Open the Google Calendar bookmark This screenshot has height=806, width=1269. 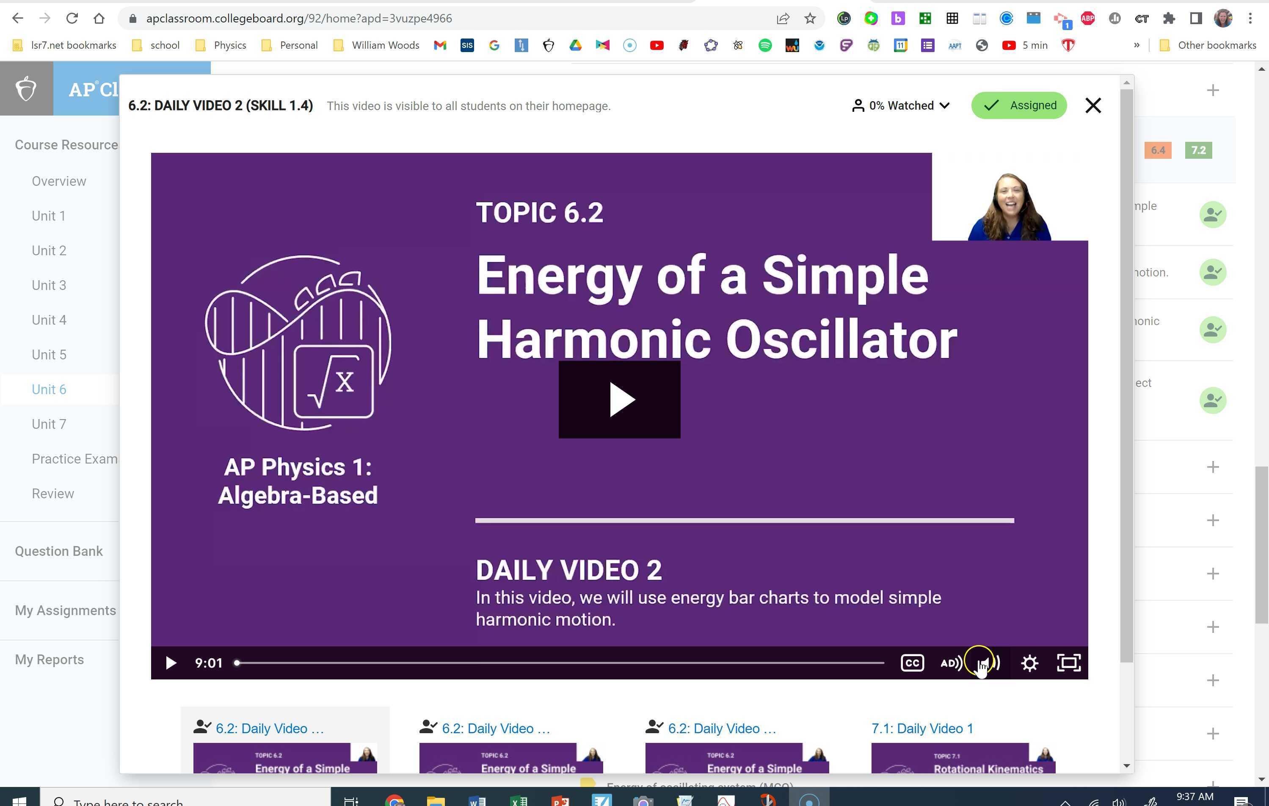coord(901,45)
